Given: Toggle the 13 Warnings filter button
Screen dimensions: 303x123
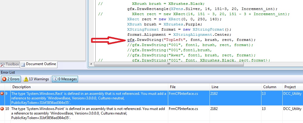Looking at the screenshot, I should coord(36,79).
